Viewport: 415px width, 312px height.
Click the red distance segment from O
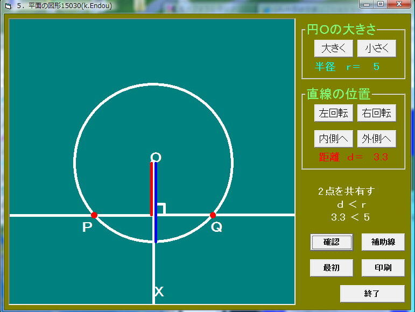[x=151, y=189]
